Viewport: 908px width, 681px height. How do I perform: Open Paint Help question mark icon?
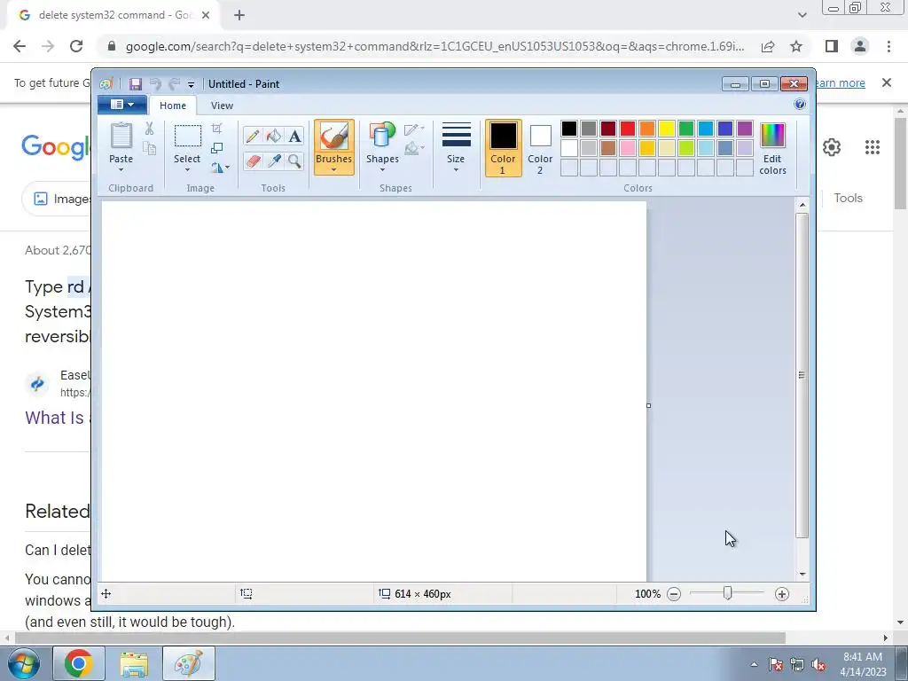pos(800,105)
